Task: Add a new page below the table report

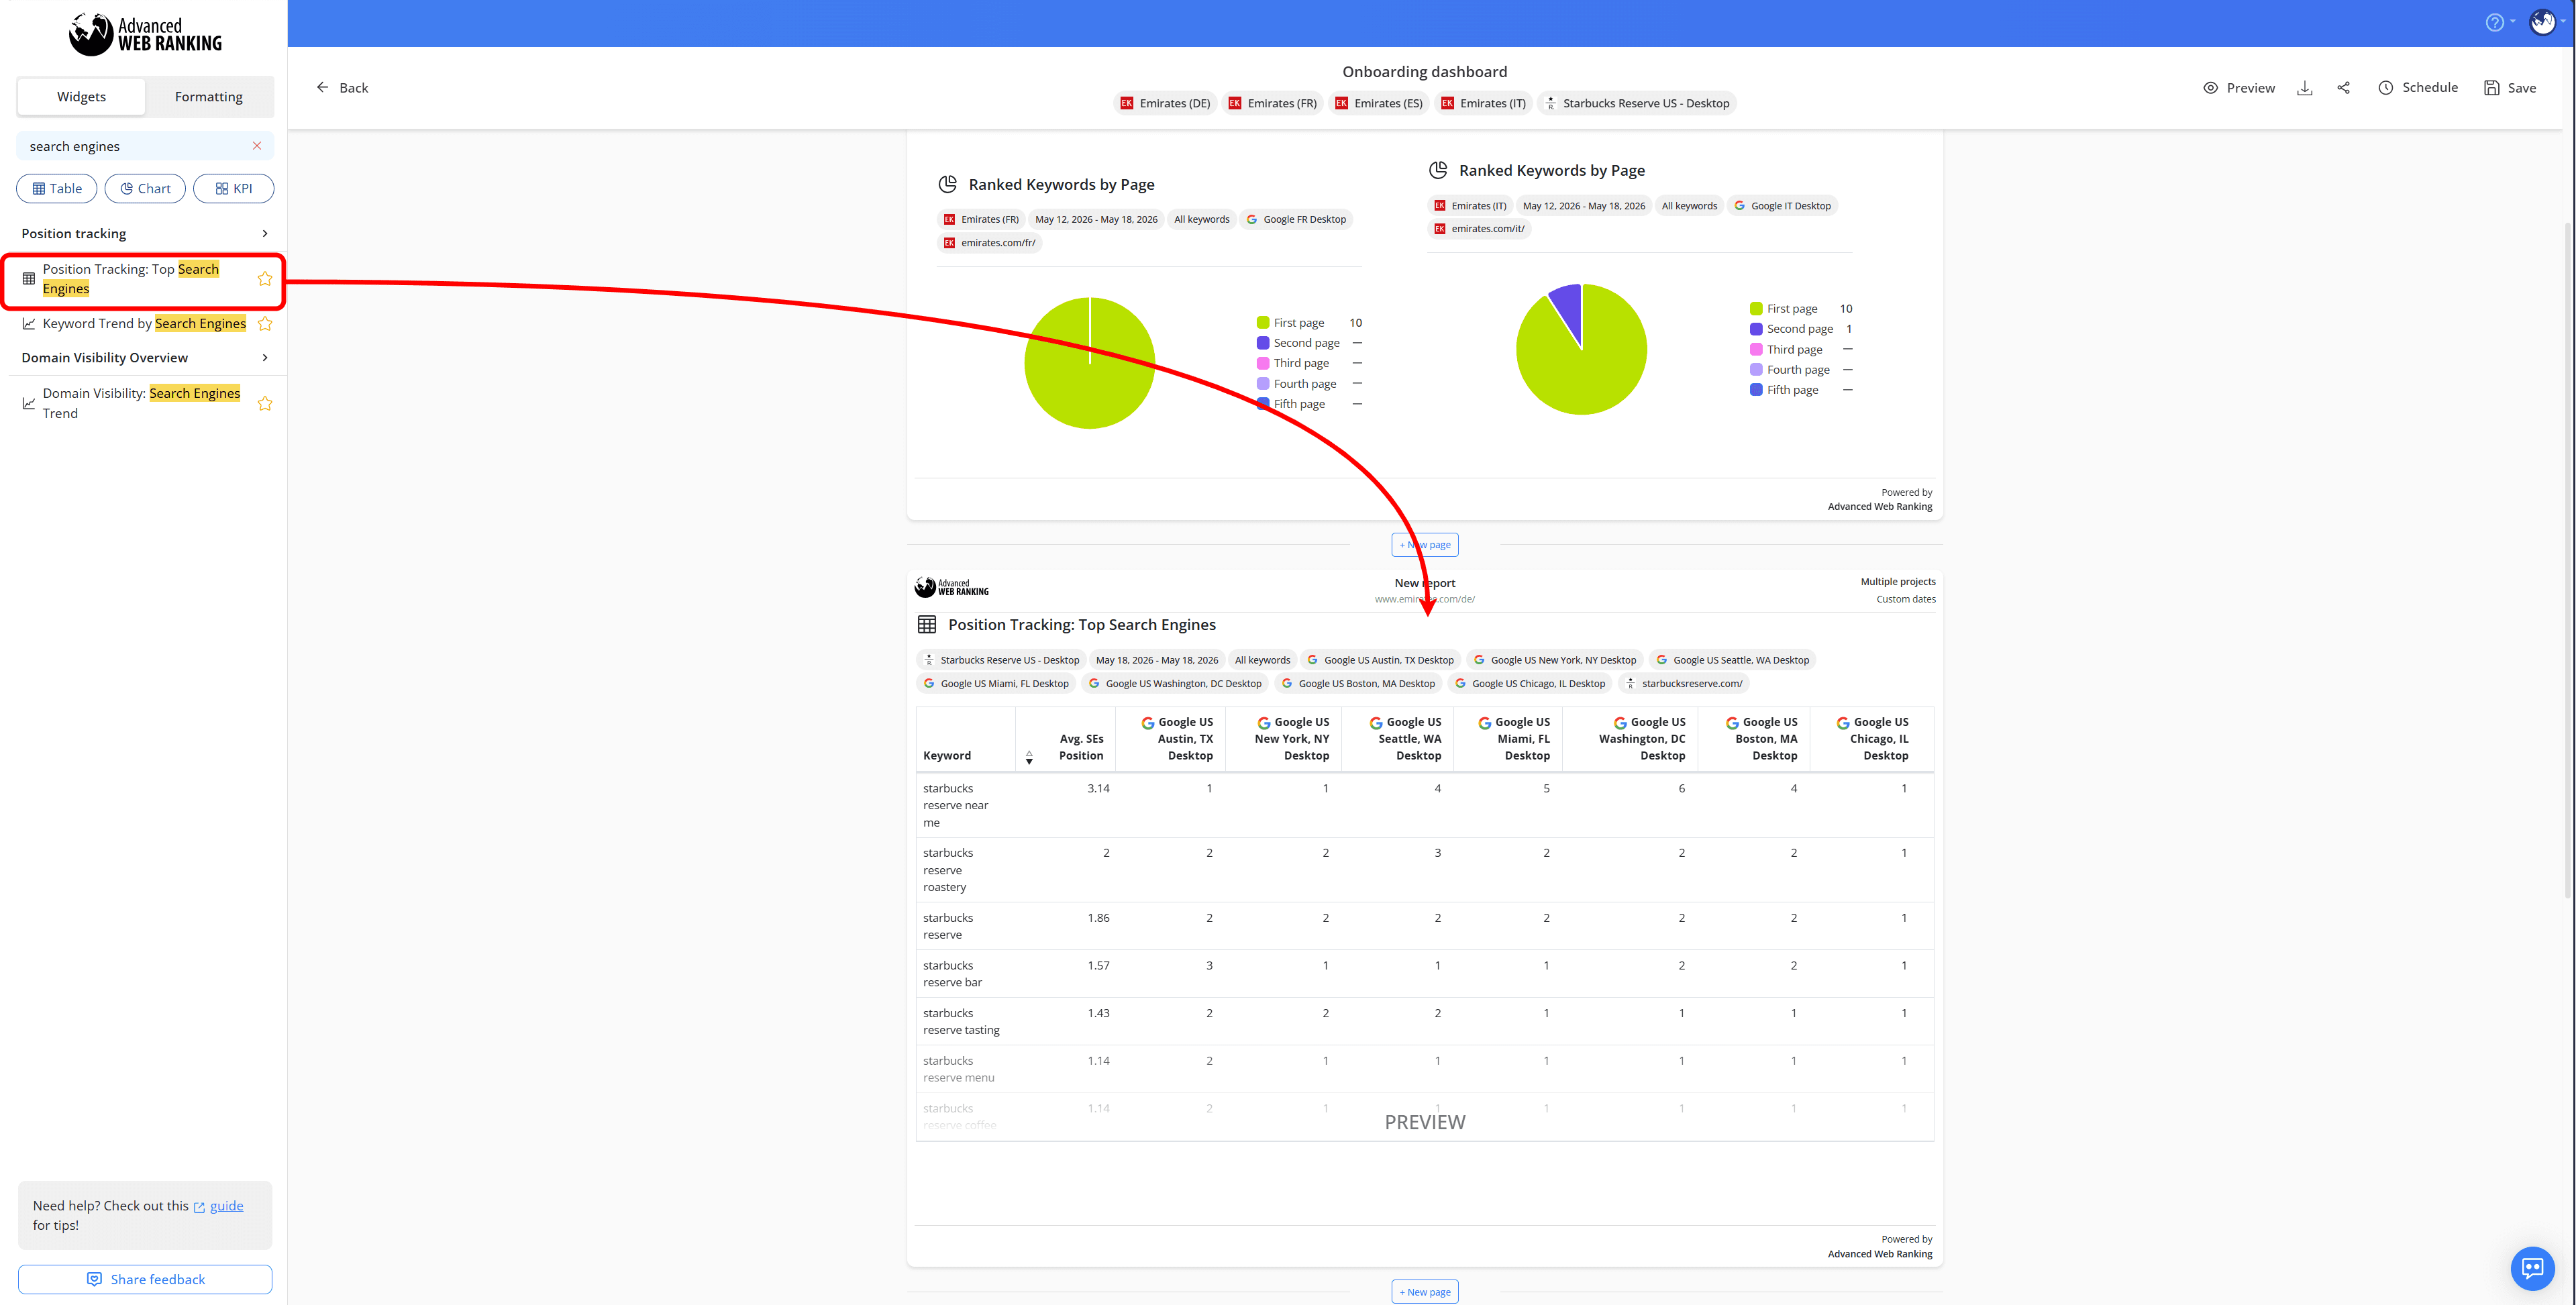Action: tap(1425, 1292)
